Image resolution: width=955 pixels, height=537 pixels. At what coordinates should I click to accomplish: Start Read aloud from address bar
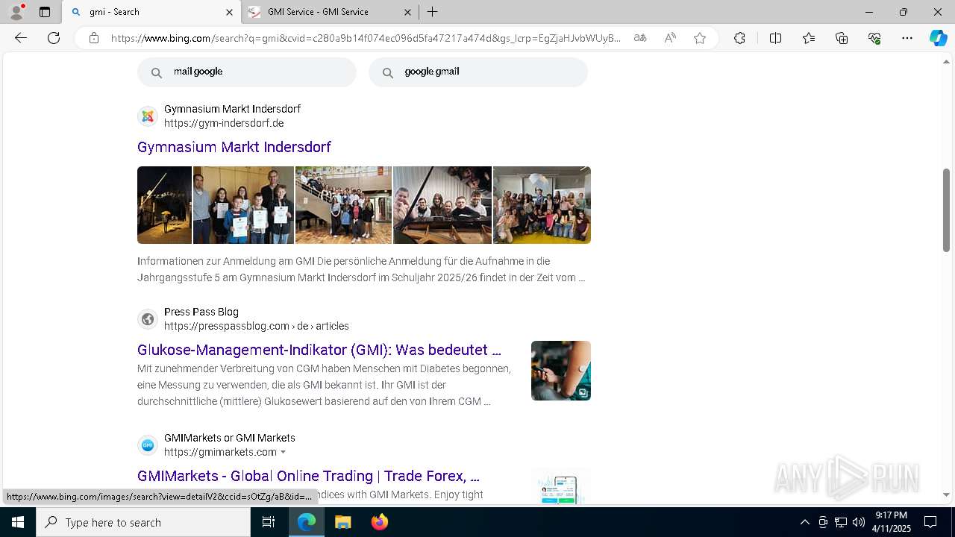670,38
